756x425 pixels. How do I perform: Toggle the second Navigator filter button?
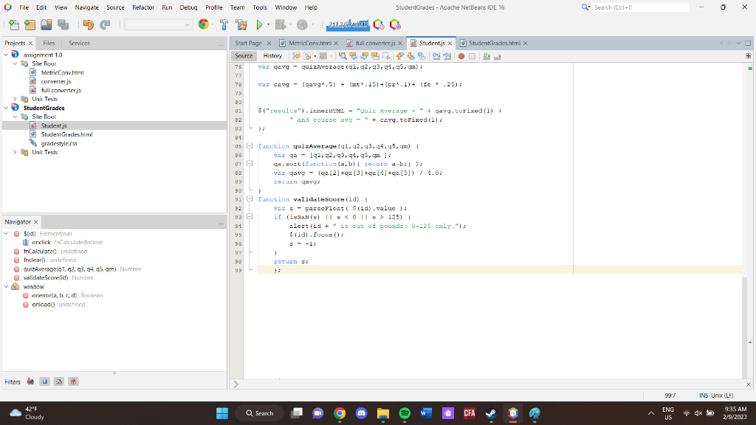44,381
